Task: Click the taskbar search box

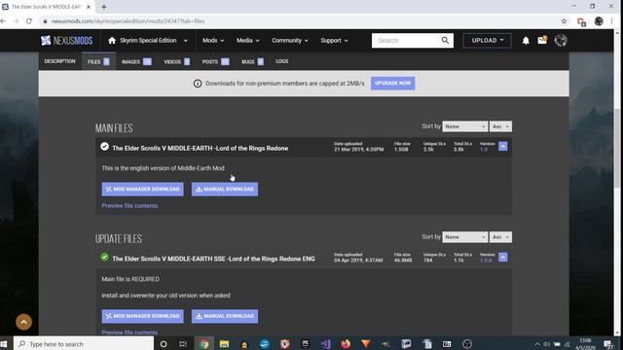Action: [x=84, y=343]
